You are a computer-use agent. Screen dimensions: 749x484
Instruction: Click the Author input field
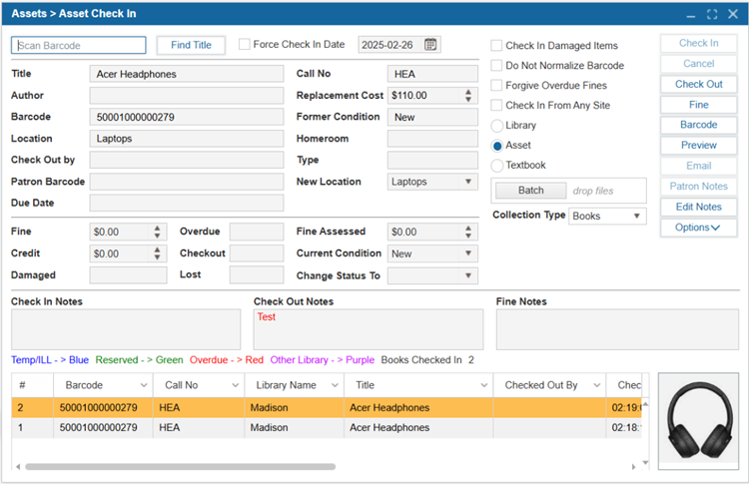[187, 96]
